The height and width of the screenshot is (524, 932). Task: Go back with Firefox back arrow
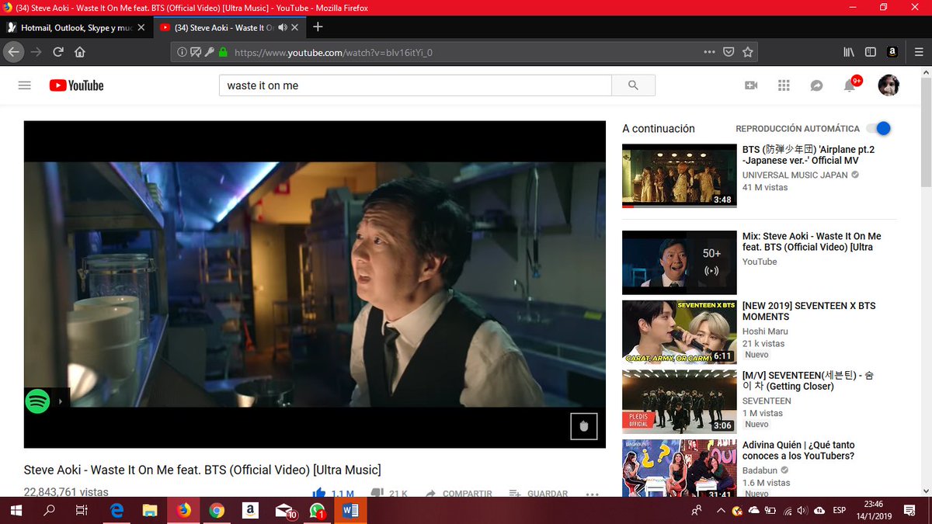[13, 52]
